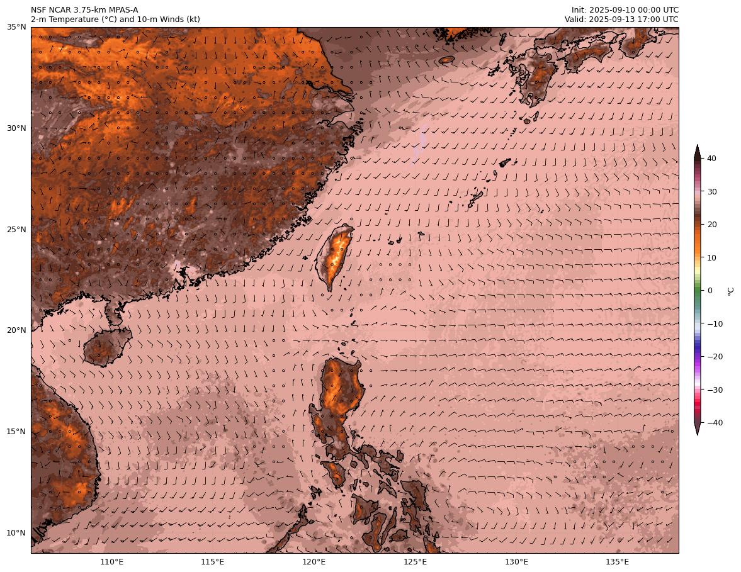Click the °C colorbar unit label

click(x=730, y=291)
